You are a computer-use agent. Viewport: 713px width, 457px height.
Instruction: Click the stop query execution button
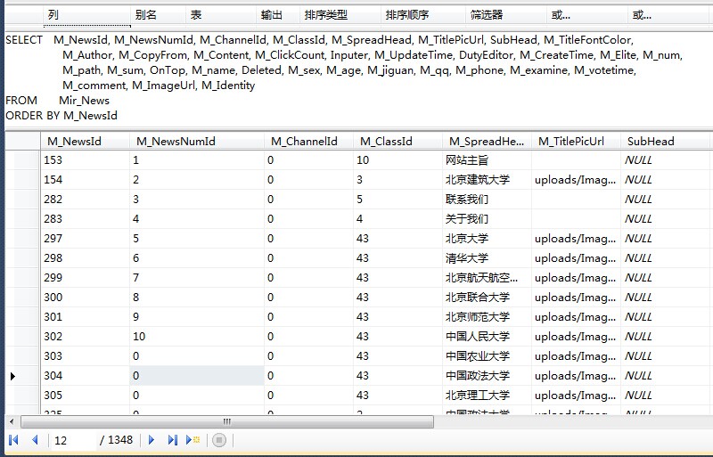tap(219, 440)
